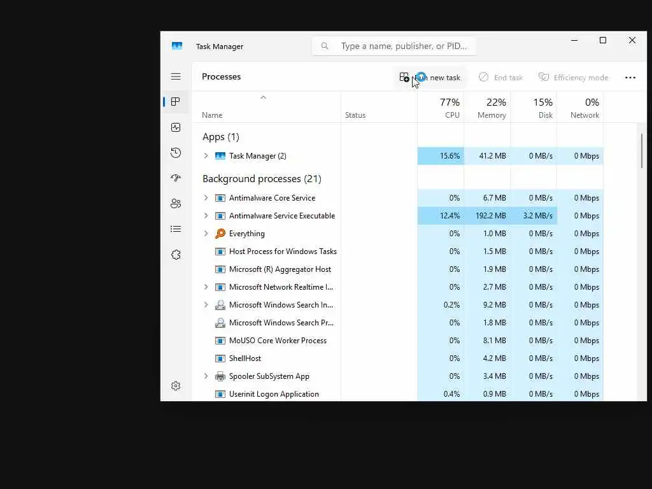Open the hamburger navigation menu
The image size is (652, 489).
click(176, 76)
